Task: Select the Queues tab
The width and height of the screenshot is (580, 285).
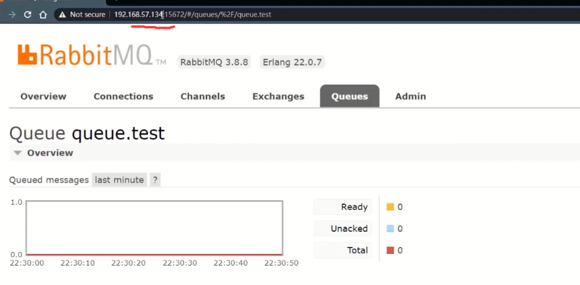Action: point(349,97)
